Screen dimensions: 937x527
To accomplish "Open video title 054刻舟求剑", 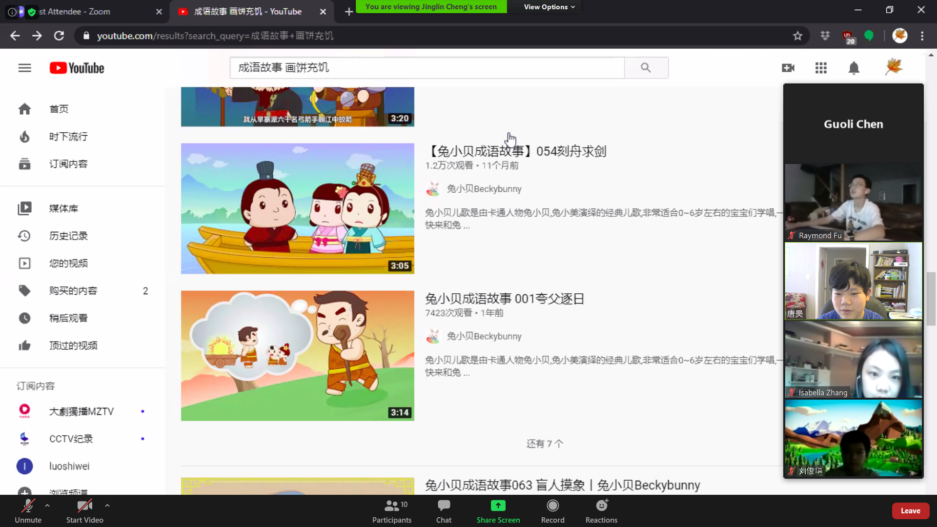I will pos(516,151).
